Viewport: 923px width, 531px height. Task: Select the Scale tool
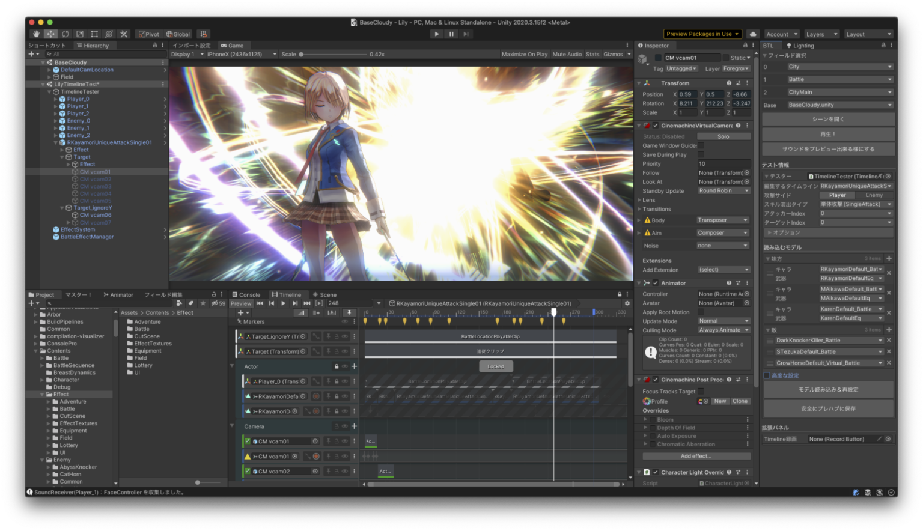[79, 34]
